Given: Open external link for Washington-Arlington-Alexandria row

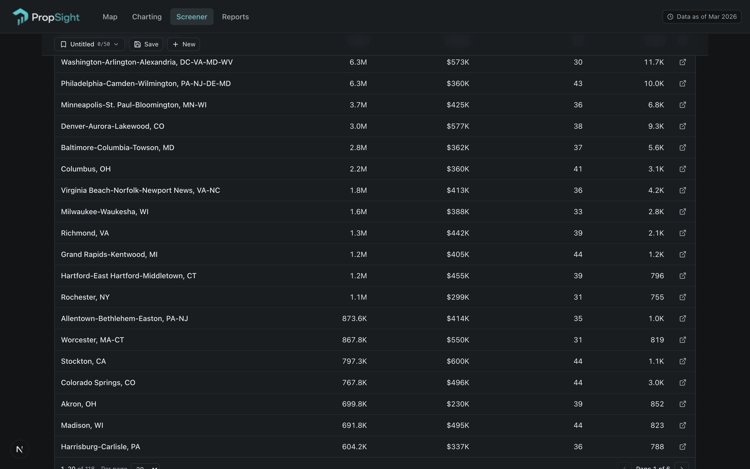Looking at the screenshot, I should pyautogui.click(x=683, y=62).
